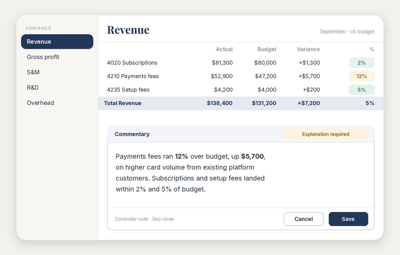Select the 4210 Payments fees row label

click(133, 76)
